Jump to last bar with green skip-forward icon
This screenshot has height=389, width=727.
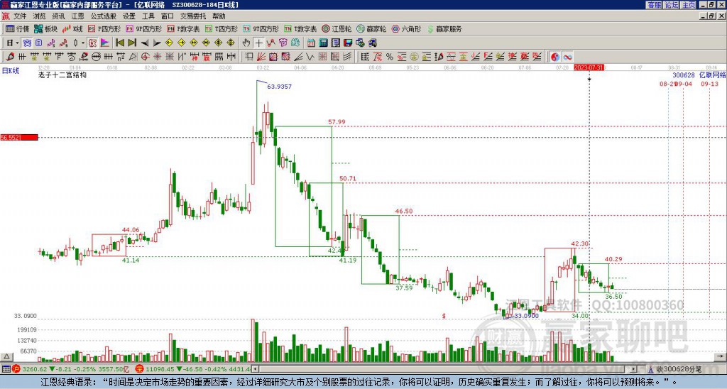click(x=132, y=43)
